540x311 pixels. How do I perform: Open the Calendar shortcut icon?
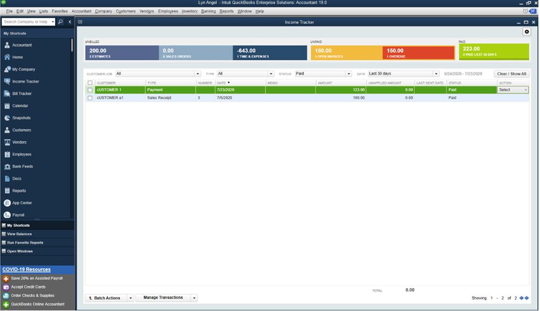coord(7,106)
